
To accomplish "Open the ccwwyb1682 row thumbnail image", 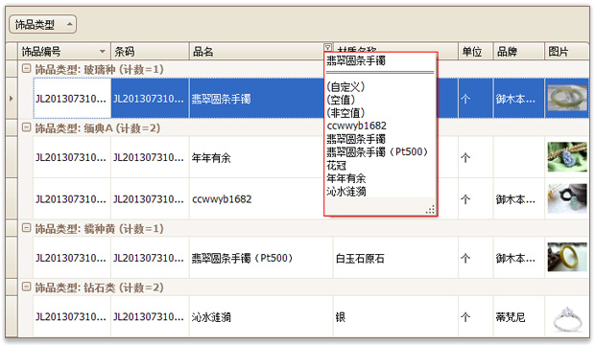I will (x=566, y=198).
